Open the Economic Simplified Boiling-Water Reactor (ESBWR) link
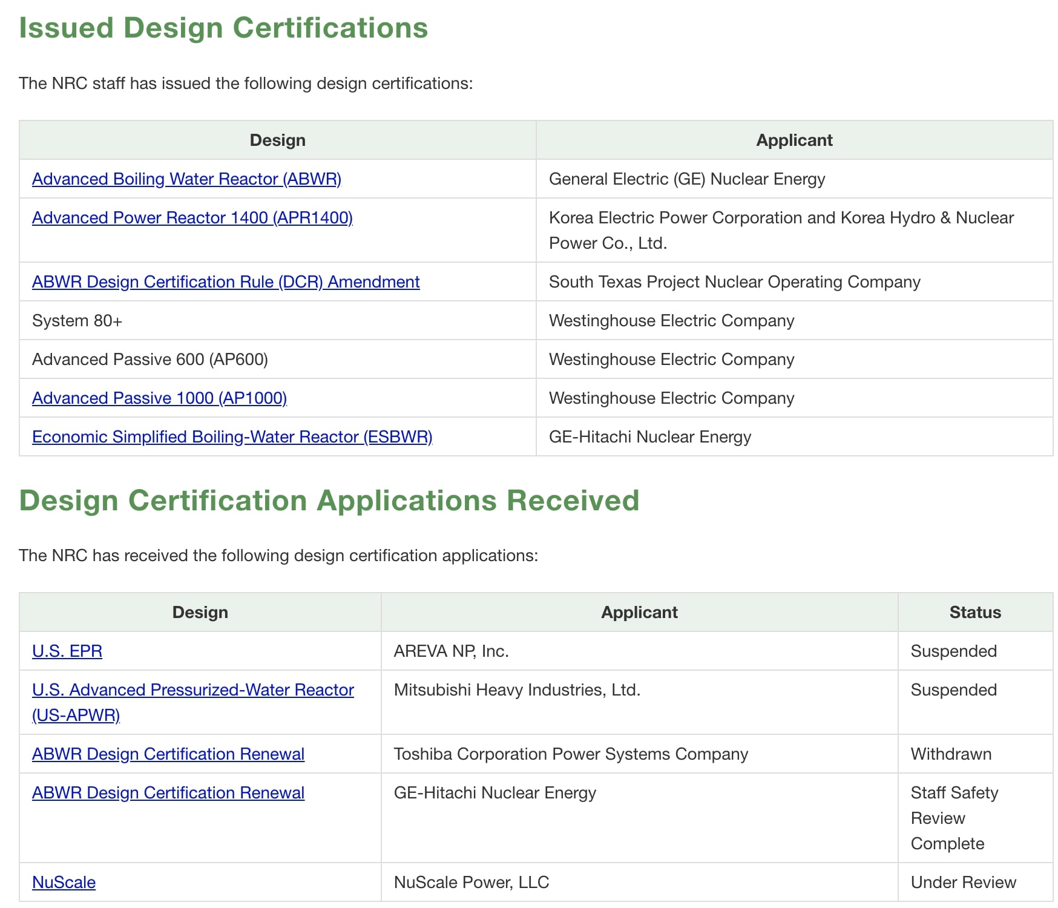 pyautogui.click(x=232, y=436)
